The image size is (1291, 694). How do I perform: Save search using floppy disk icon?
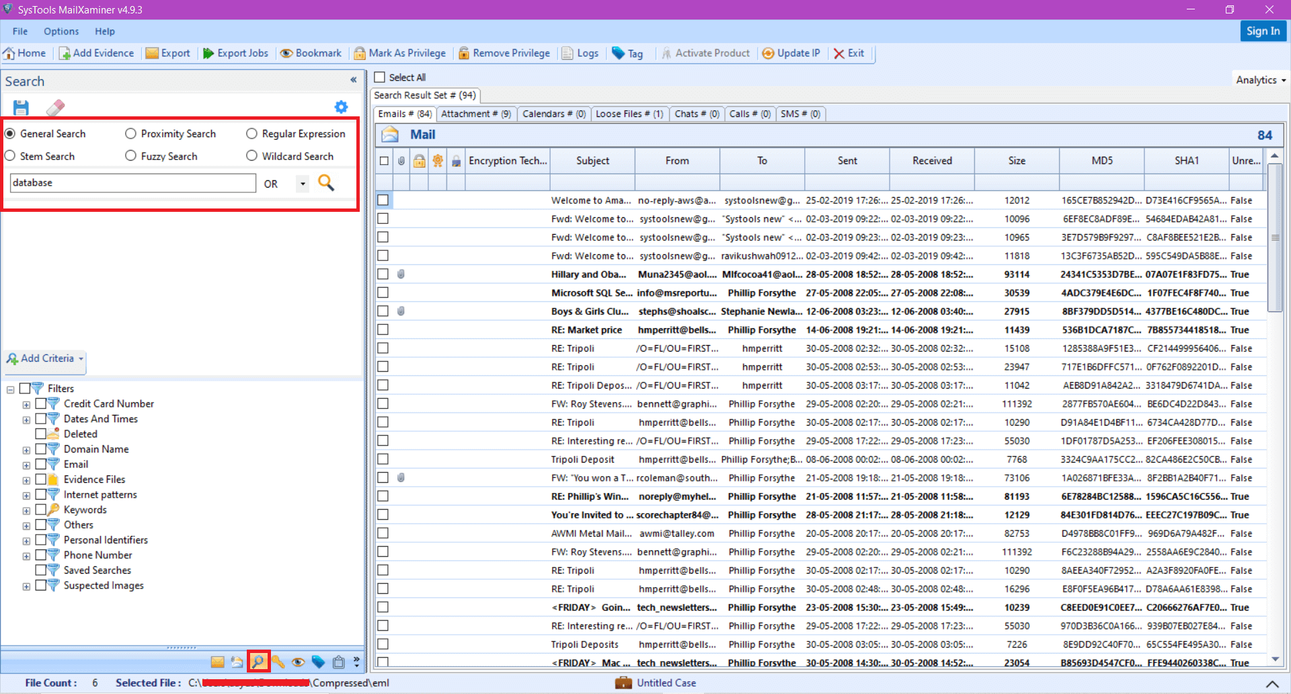[21, 108]
